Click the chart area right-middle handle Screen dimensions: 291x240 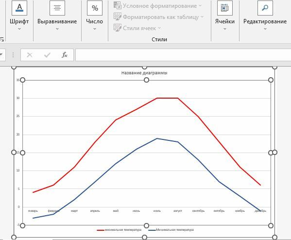tap(275, 153)
